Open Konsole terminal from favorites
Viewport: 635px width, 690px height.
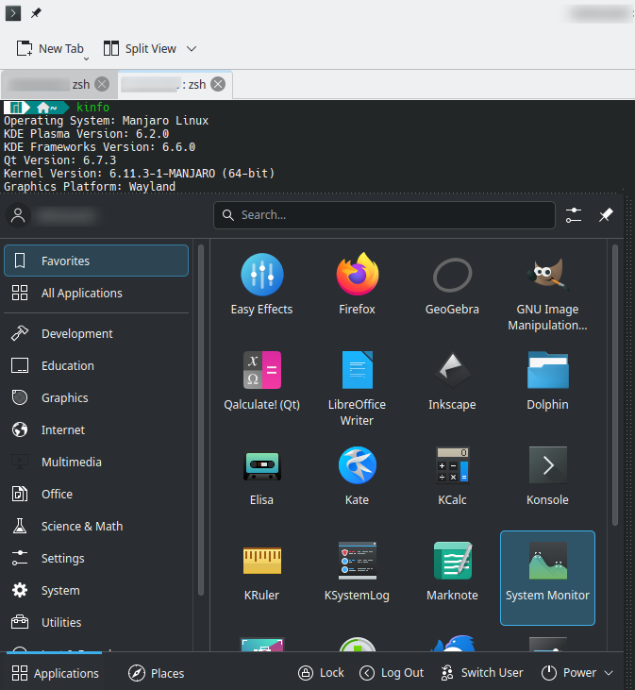(547, 475)
